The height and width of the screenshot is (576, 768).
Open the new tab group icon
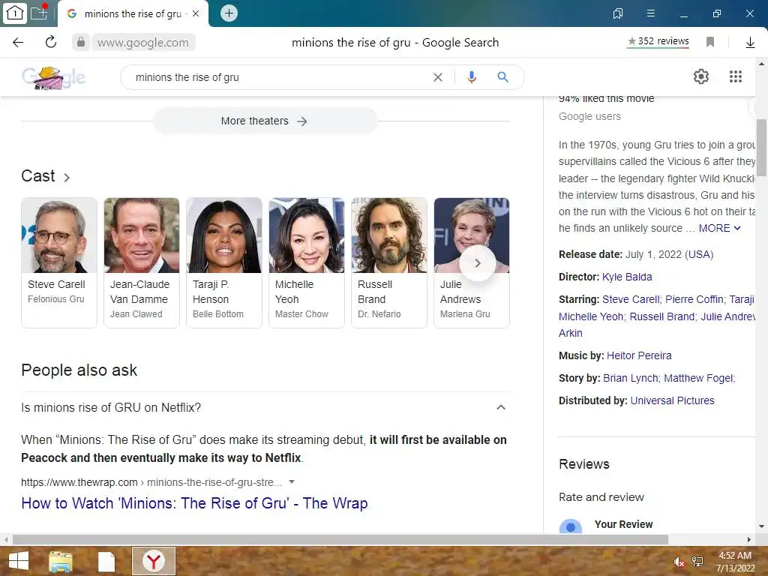39,13
